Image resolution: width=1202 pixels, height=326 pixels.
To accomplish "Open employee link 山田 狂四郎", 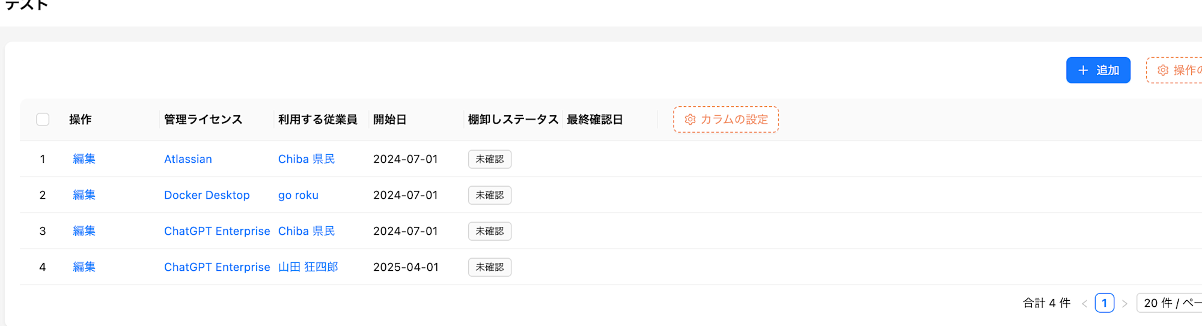I will coord(308,267).
